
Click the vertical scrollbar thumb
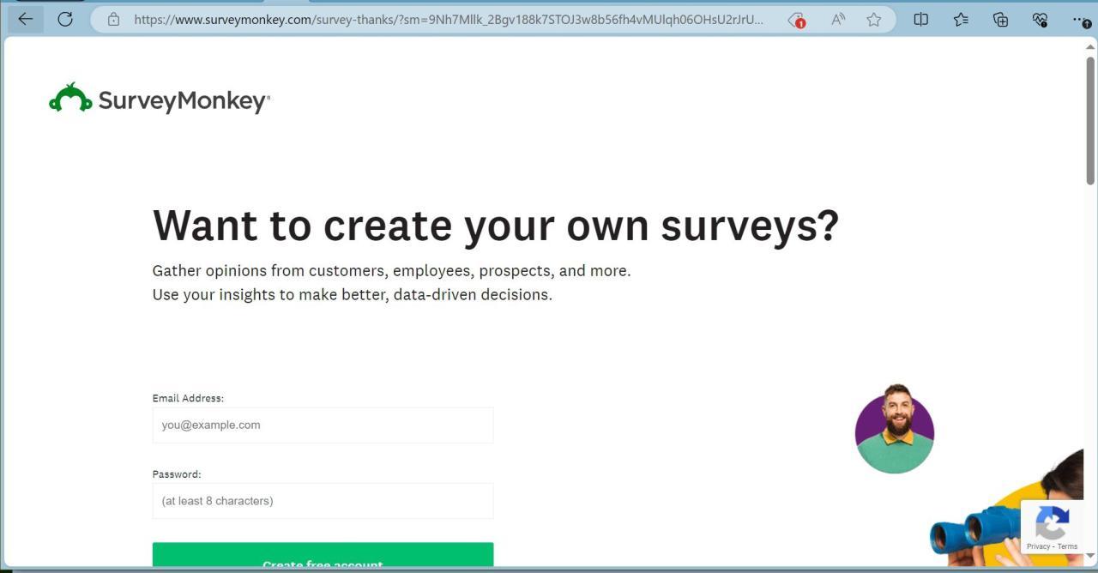(1090, 120)
